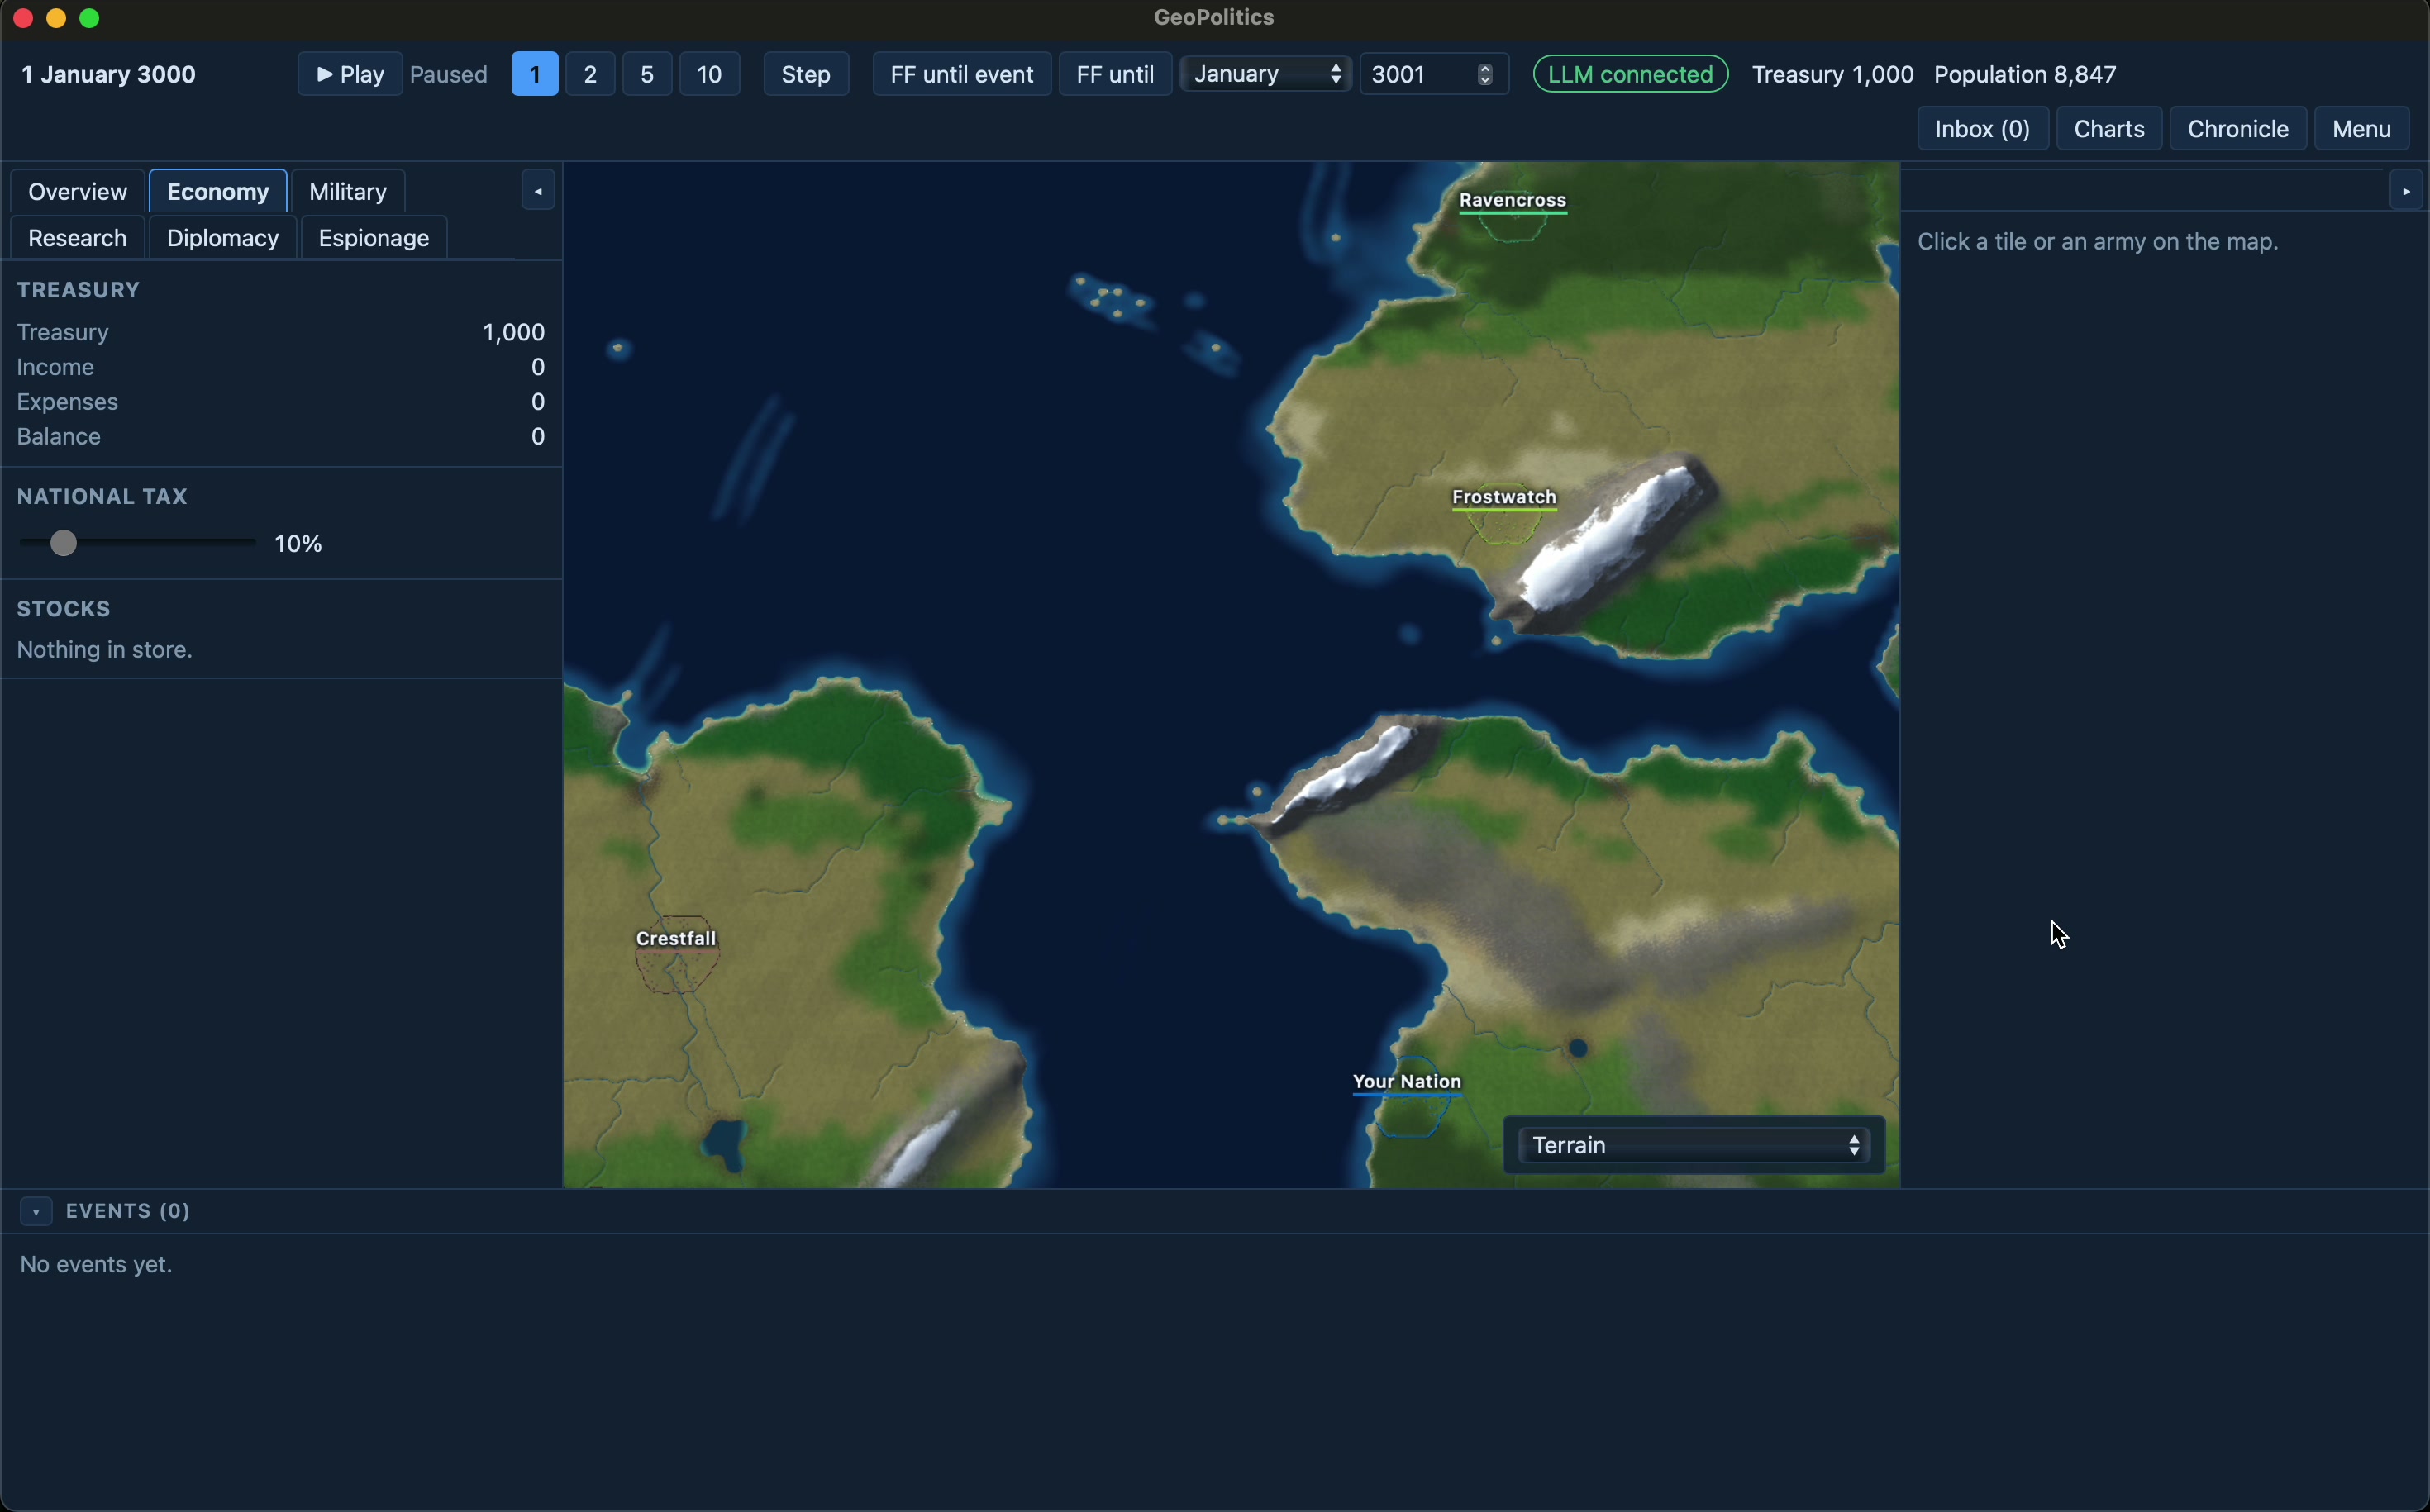Open the Espionage tab
2430x1512 pixels.
pyautogui.click(x=374, y=238)
